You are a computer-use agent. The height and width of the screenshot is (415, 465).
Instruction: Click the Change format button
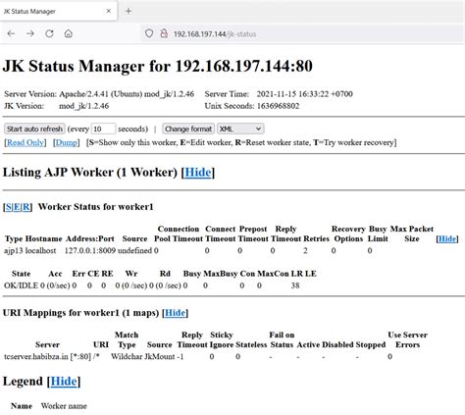[x=188, y=129]
